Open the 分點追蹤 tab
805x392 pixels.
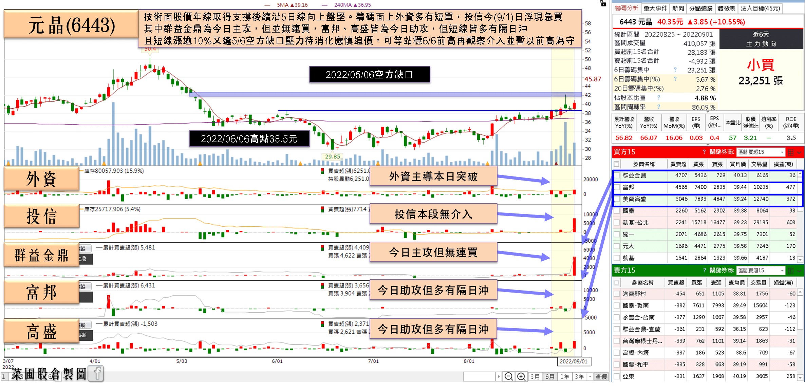[x=701, y=8]
